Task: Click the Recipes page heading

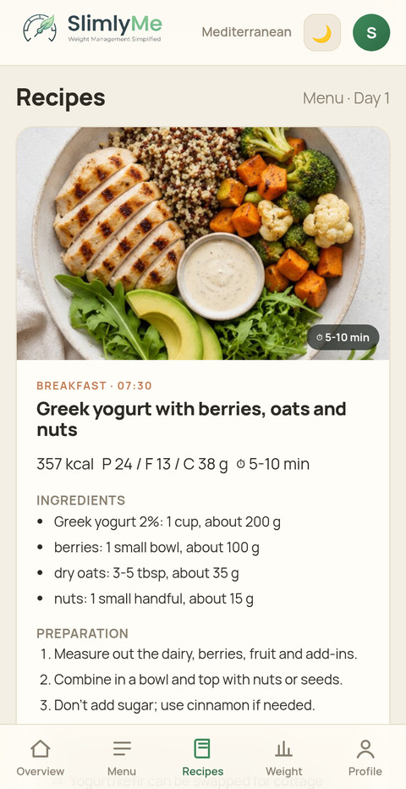Action: tap(61, 97)
